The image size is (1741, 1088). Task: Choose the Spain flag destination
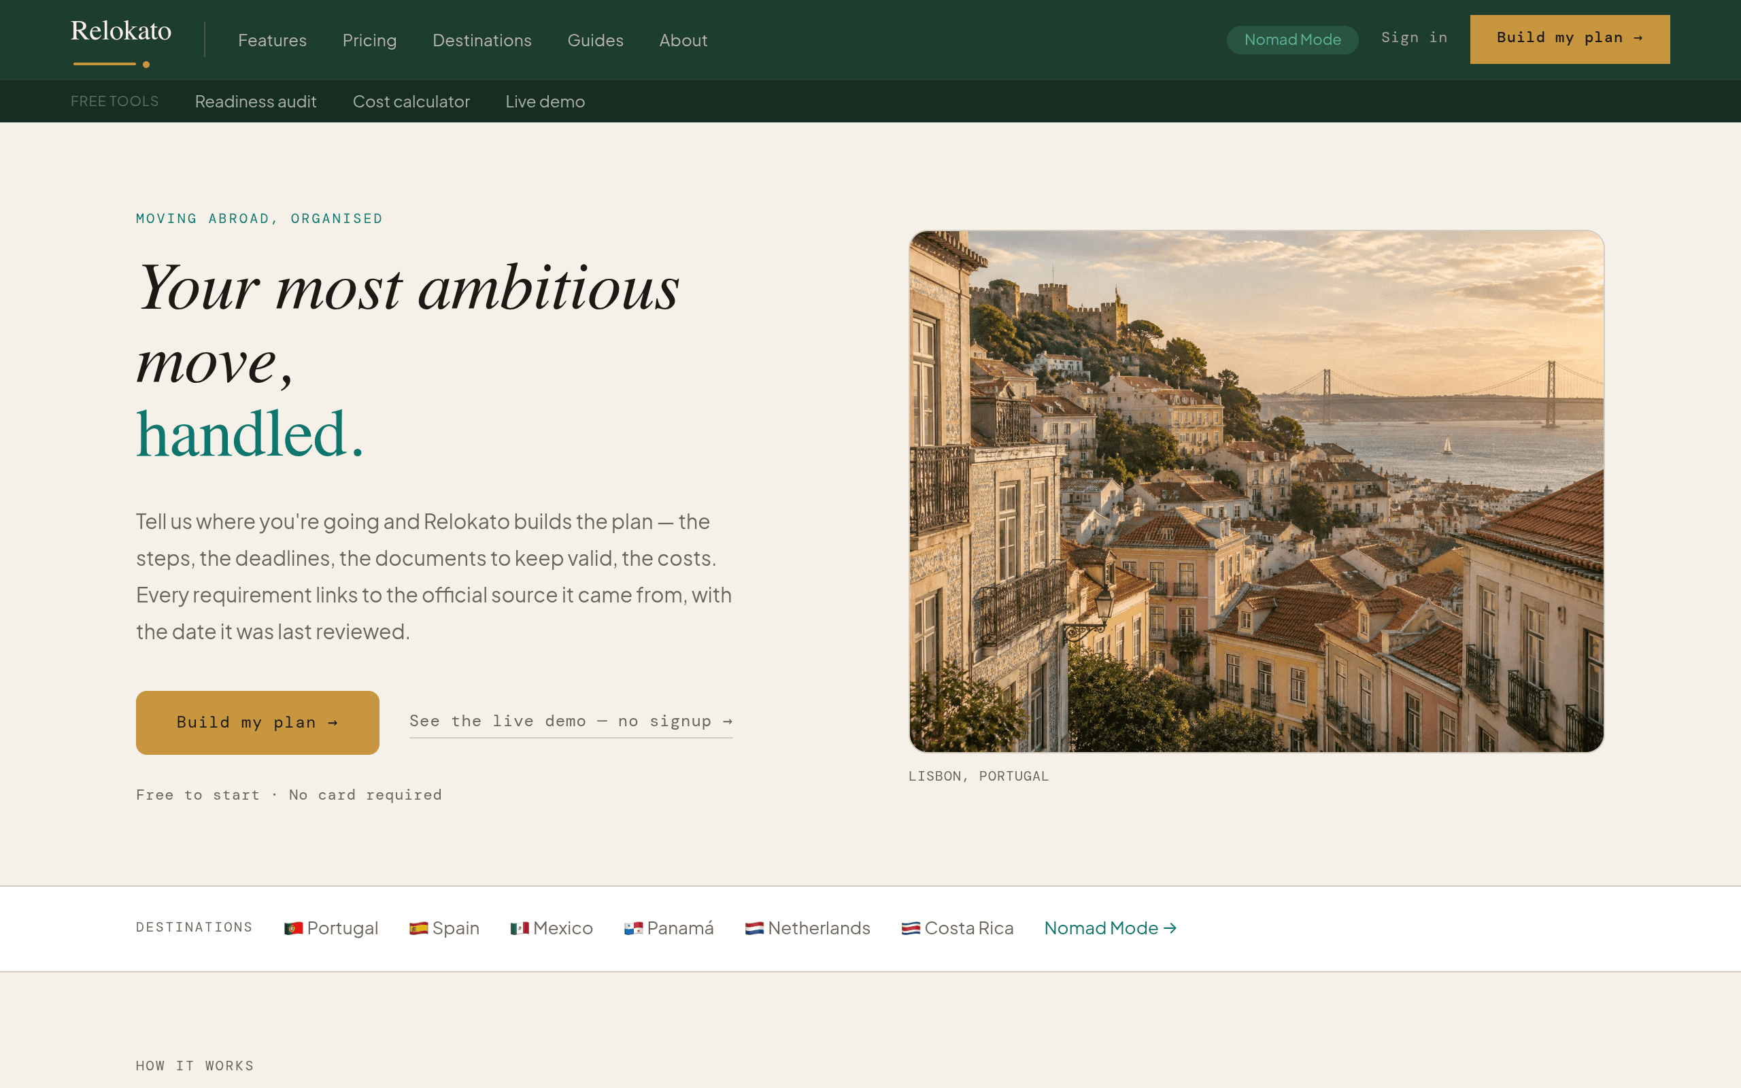tap(444, 928)
